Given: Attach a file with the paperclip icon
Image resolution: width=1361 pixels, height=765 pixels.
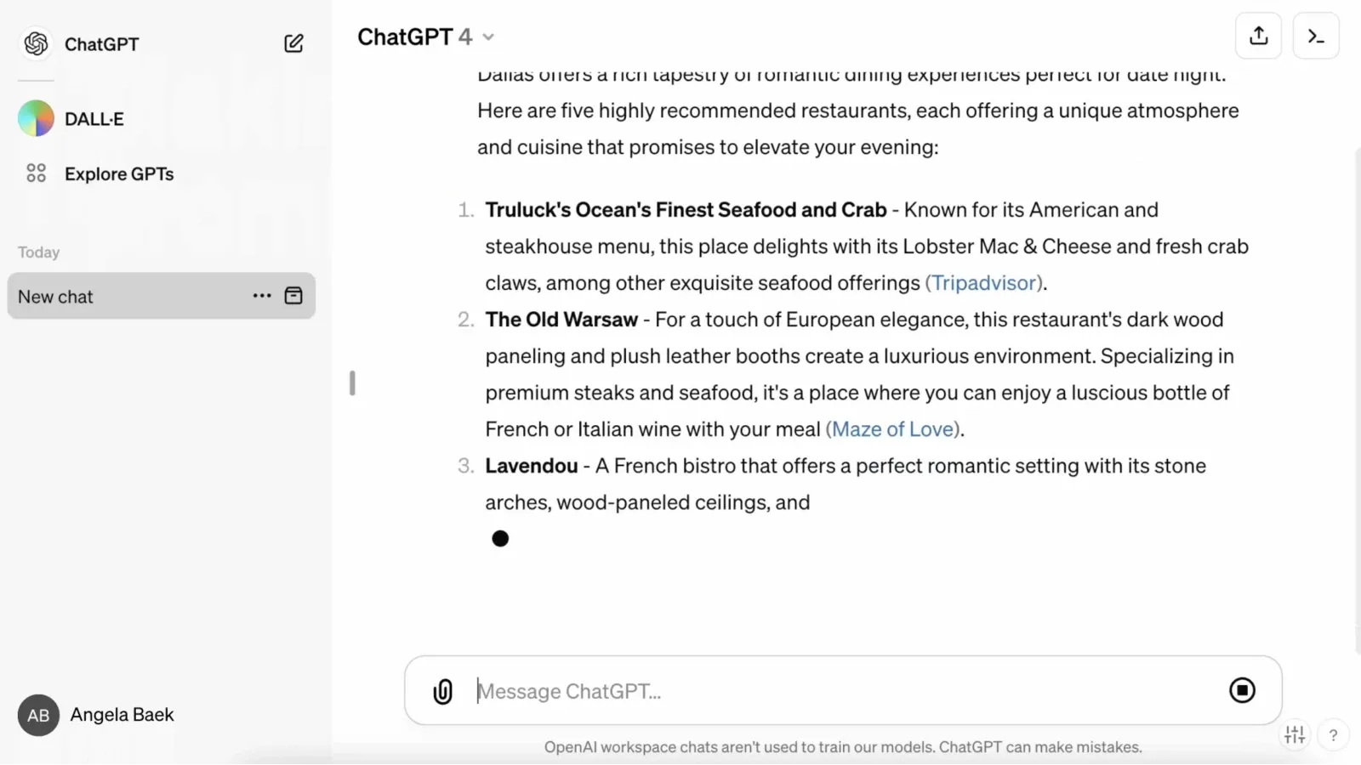Looking at the screenshot, I should [441, 691].
